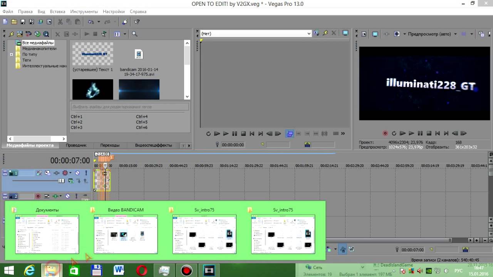Select the bandicam 2016-01-14 avi file
Viewport: 493px width, 277px height.
tap(139, 60)
